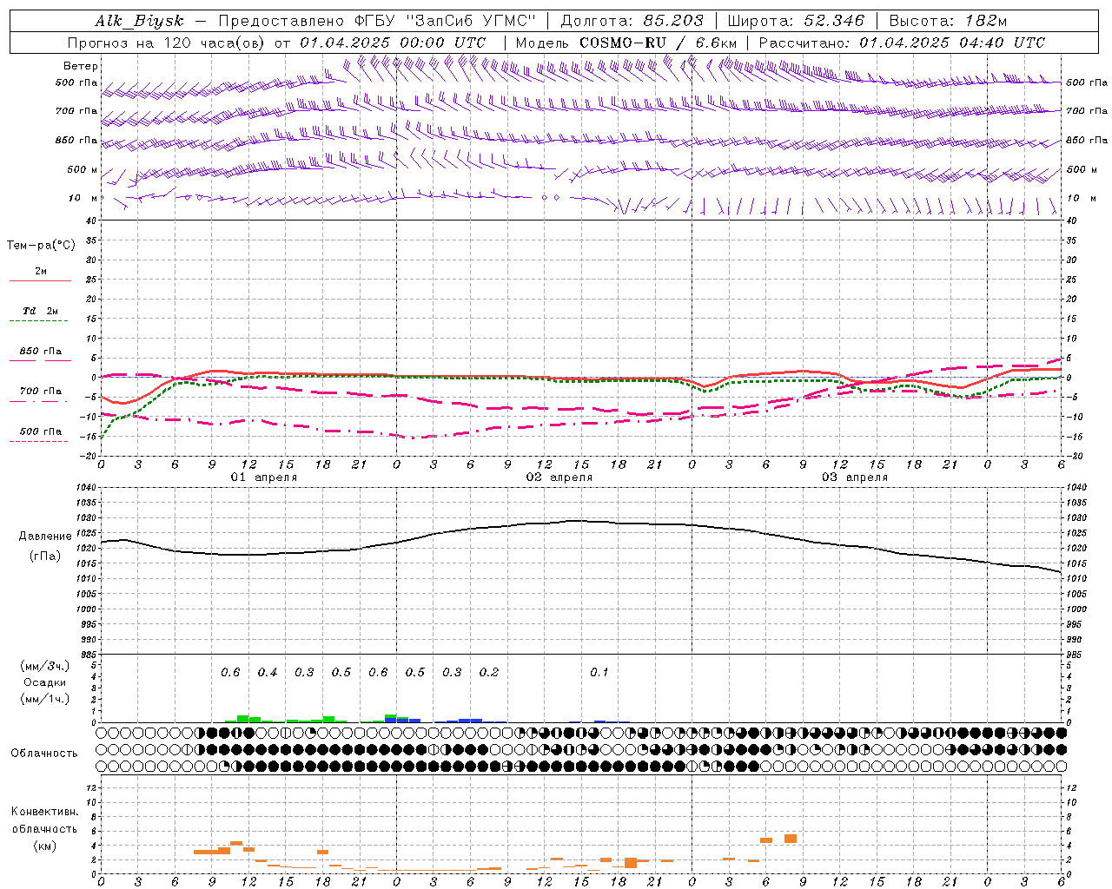
Task: Click the Конвективн. convective cloud label
Action: click(44, 812)
